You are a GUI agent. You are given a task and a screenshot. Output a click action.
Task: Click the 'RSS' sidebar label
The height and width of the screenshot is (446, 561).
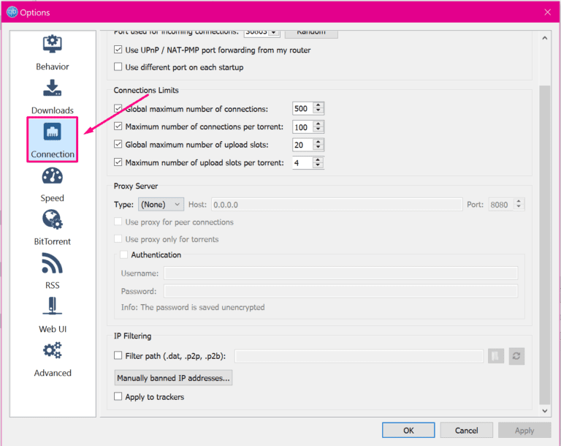pyautogui.click(x=53, y=285)
